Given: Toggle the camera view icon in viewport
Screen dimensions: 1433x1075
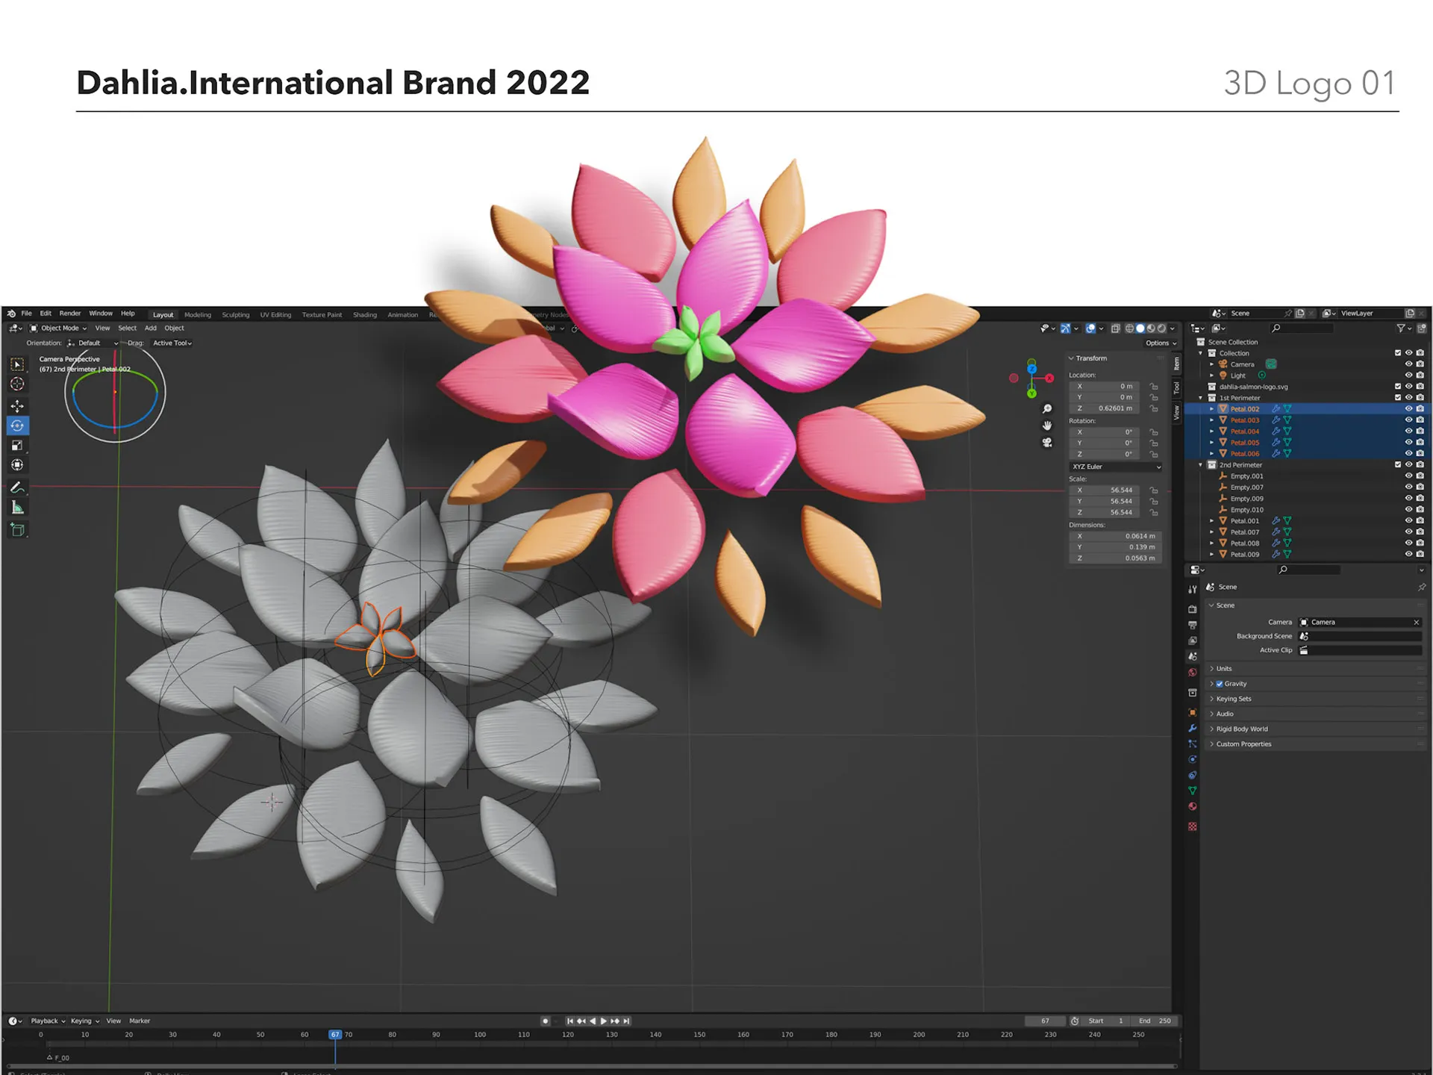Looking at the screenshot, I should tap(1047, 443).
